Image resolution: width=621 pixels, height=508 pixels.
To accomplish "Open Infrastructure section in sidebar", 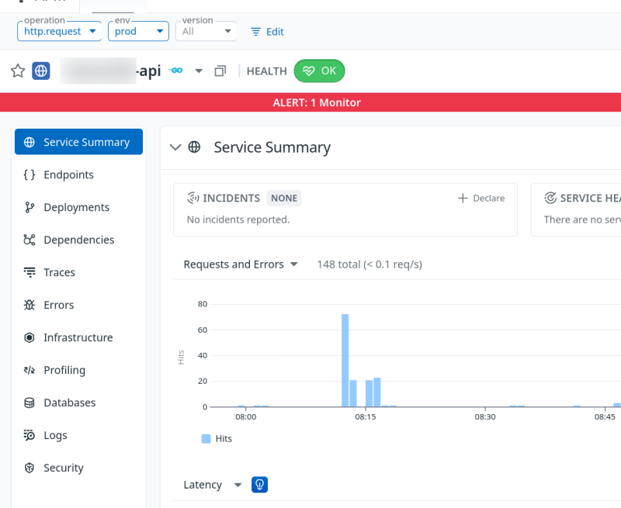I will coord(78,337).
